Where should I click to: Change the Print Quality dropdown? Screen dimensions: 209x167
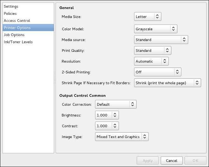(153, 51)
